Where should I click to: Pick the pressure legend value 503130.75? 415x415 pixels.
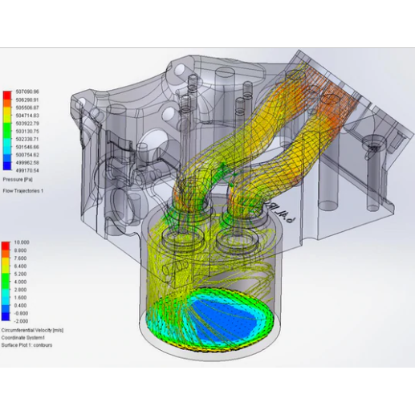tap(27, 131)
